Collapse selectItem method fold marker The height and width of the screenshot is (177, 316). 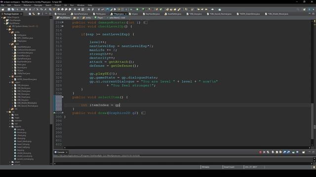63,97
